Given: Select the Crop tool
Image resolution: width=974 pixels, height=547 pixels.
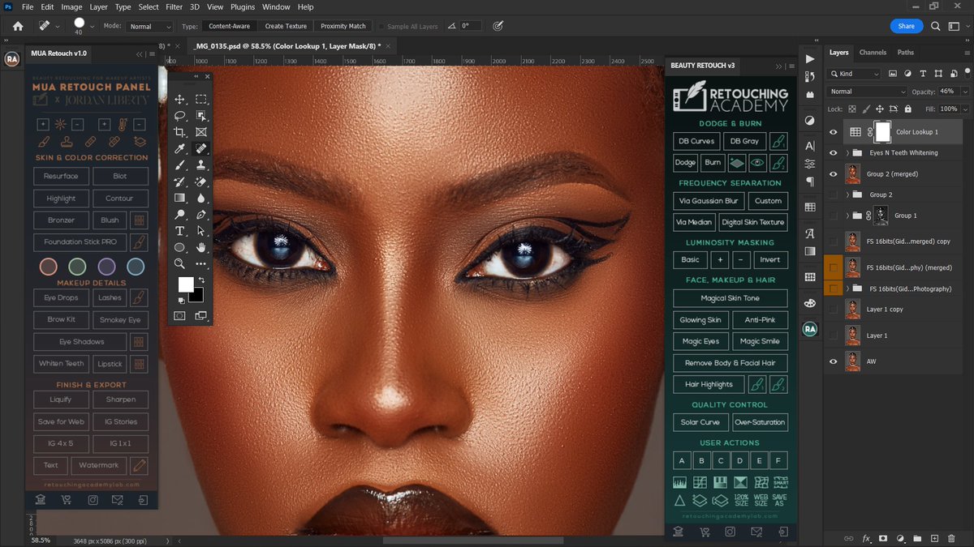Looking at the screenshot, I should point(180,132).
